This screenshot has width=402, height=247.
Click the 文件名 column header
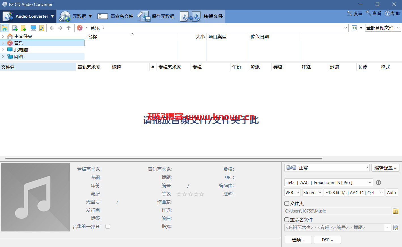(38, 67)
